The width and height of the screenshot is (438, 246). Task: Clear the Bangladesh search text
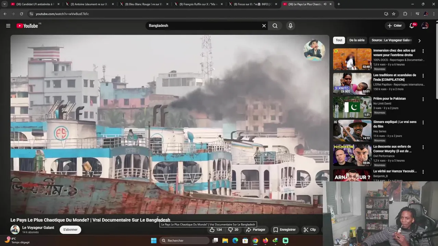click(264, 26)
